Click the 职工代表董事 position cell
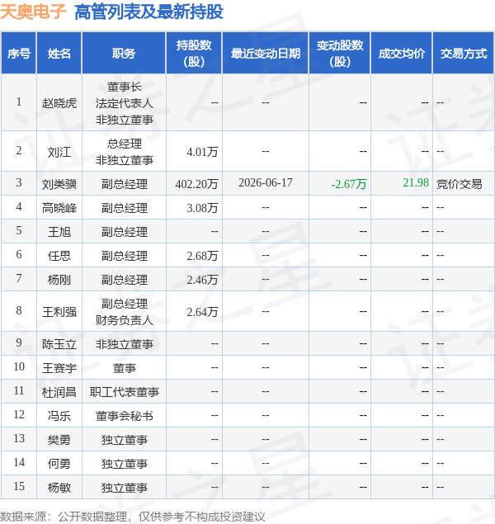This screenshot has width=495, height=524. pos(125,392)
